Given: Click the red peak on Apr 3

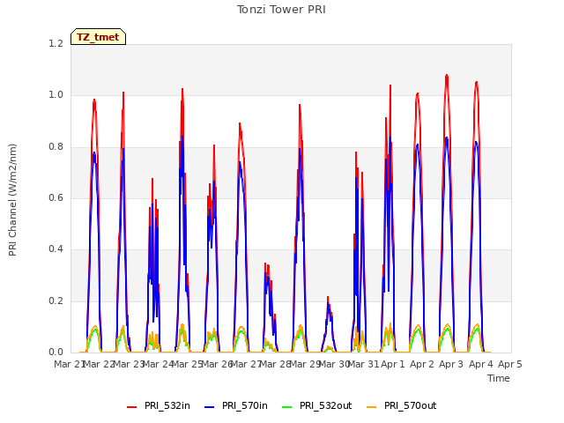Looking at the screenshot, I should pyautogui.click(x=447, y=75).
